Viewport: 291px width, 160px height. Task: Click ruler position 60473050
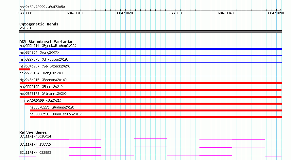[x=276, y=13]
